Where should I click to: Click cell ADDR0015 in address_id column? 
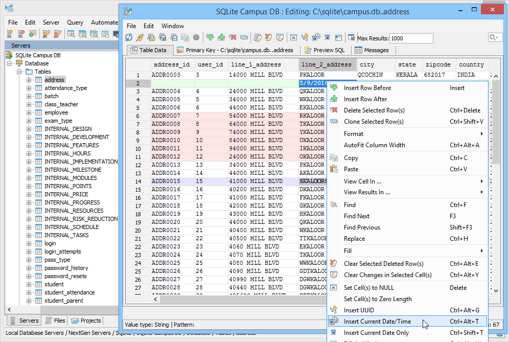[x=173, y=181]
